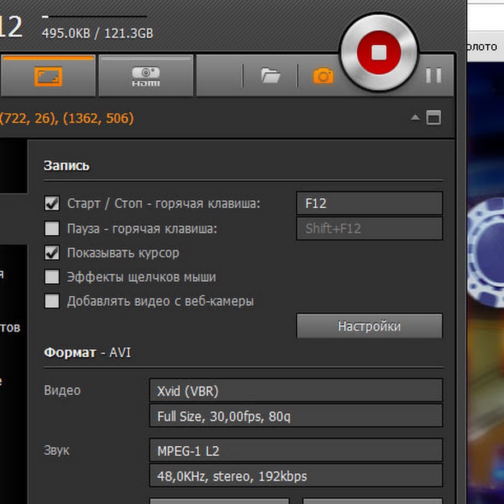
Task: Open the Настройки button
Action: click(x=369, y=326)
